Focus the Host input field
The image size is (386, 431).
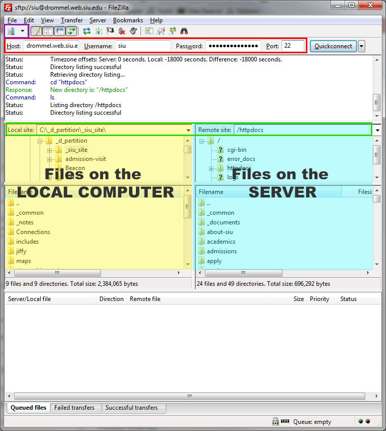pyautogui.click(x=51, y=46)
